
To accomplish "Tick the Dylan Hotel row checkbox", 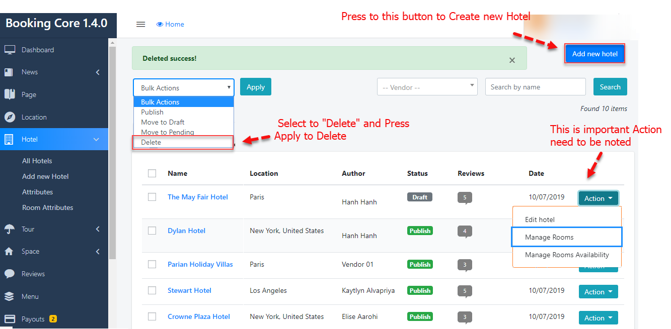I will tap(152, 231).
